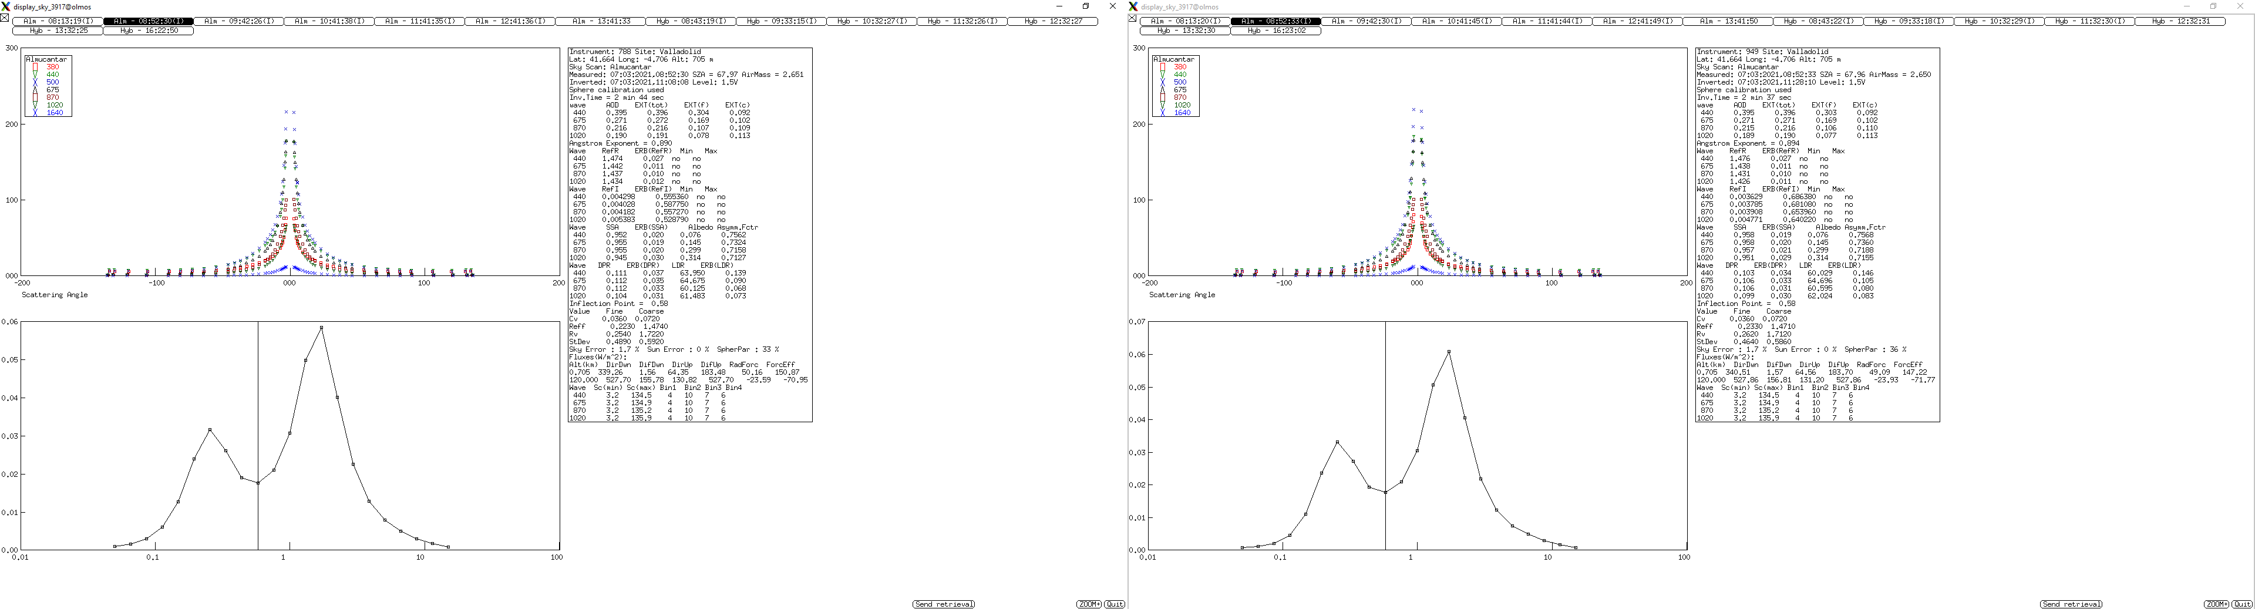This screenshot has width=2255, height=609.
Task: Select Alm - 08:13:20(I) tab, right window
Action: (1185, 21)
